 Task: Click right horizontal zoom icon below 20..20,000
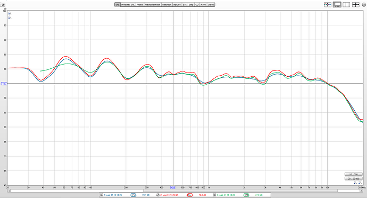(x=360, y=183)
